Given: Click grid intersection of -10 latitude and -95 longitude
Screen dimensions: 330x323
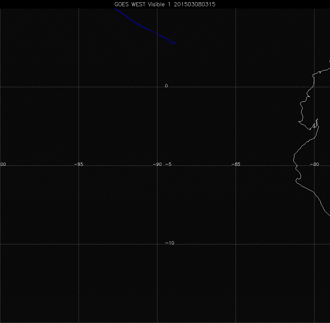Looking at the screenshot, I should (79, 244).
